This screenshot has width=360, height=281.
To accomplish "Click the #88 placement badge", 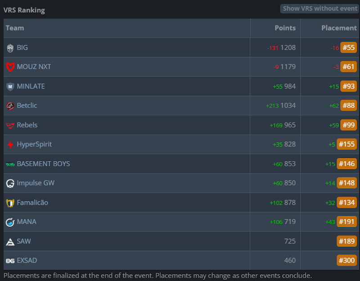I will (348, 105).
